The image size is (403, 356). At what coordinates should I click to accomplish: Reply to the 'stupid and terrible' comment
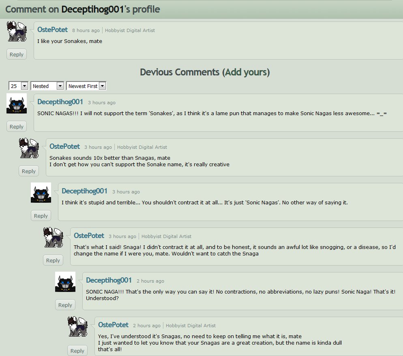41,216
